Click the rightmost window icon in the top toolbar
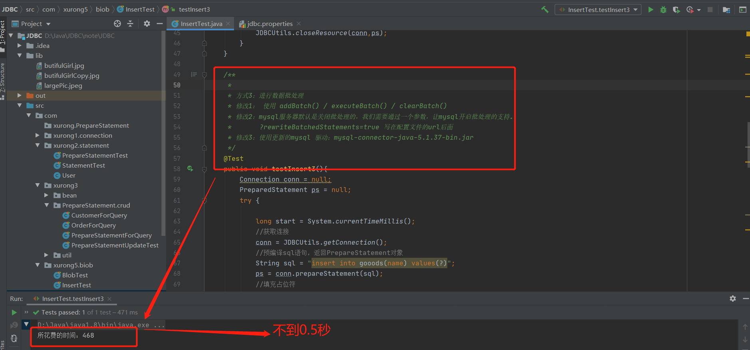Viewport: 750px width, 350px height. pyautogui.click(x=743, y=10)
